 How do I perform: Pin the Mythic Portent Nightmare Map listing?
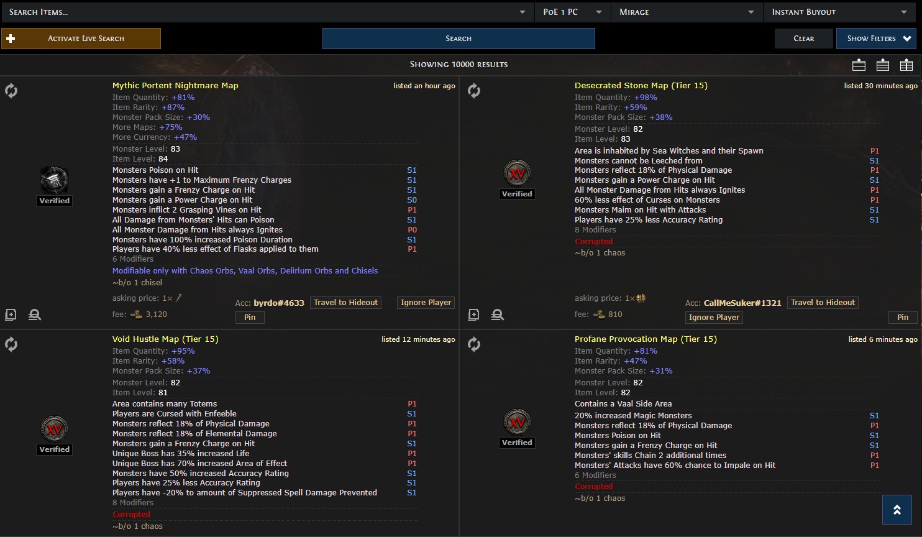pyautogui.click(x=250, y=318)
